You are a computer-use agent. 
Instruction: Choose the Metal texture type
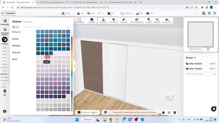(4, 54)
